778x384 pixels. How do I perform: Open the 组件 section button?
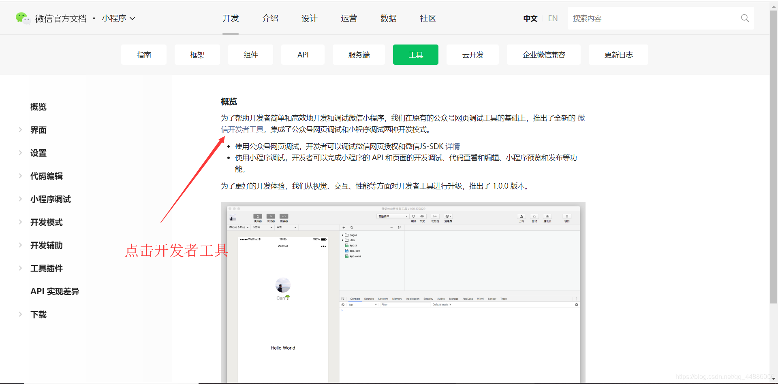click(250, 55)
